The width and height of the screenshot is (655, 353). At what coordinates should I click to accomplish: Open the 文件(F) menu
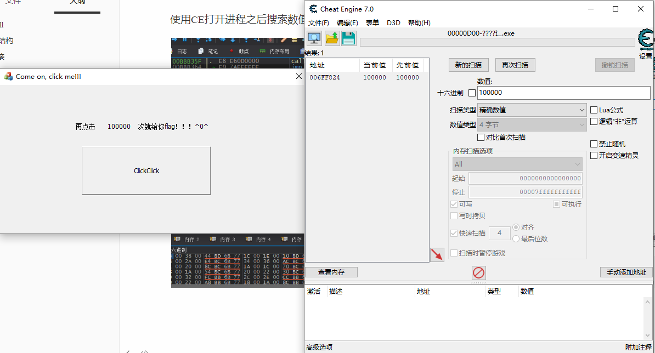319,23
